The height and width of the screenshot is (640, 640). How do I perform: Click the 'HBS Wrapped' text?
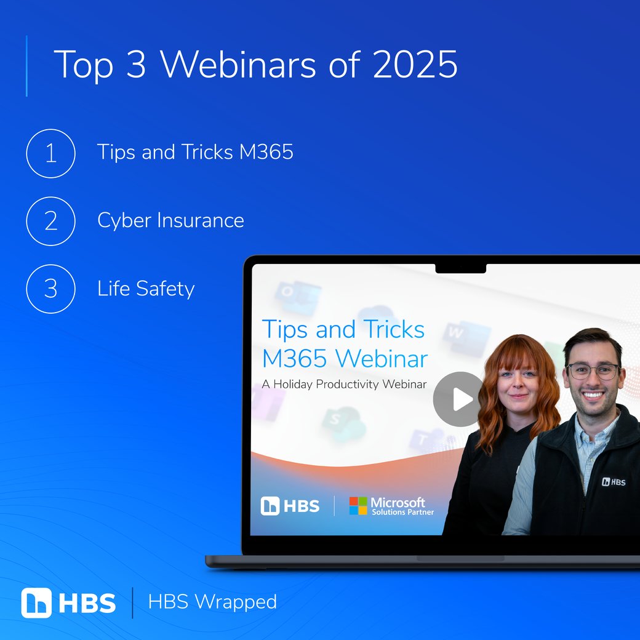pos(212,602)
